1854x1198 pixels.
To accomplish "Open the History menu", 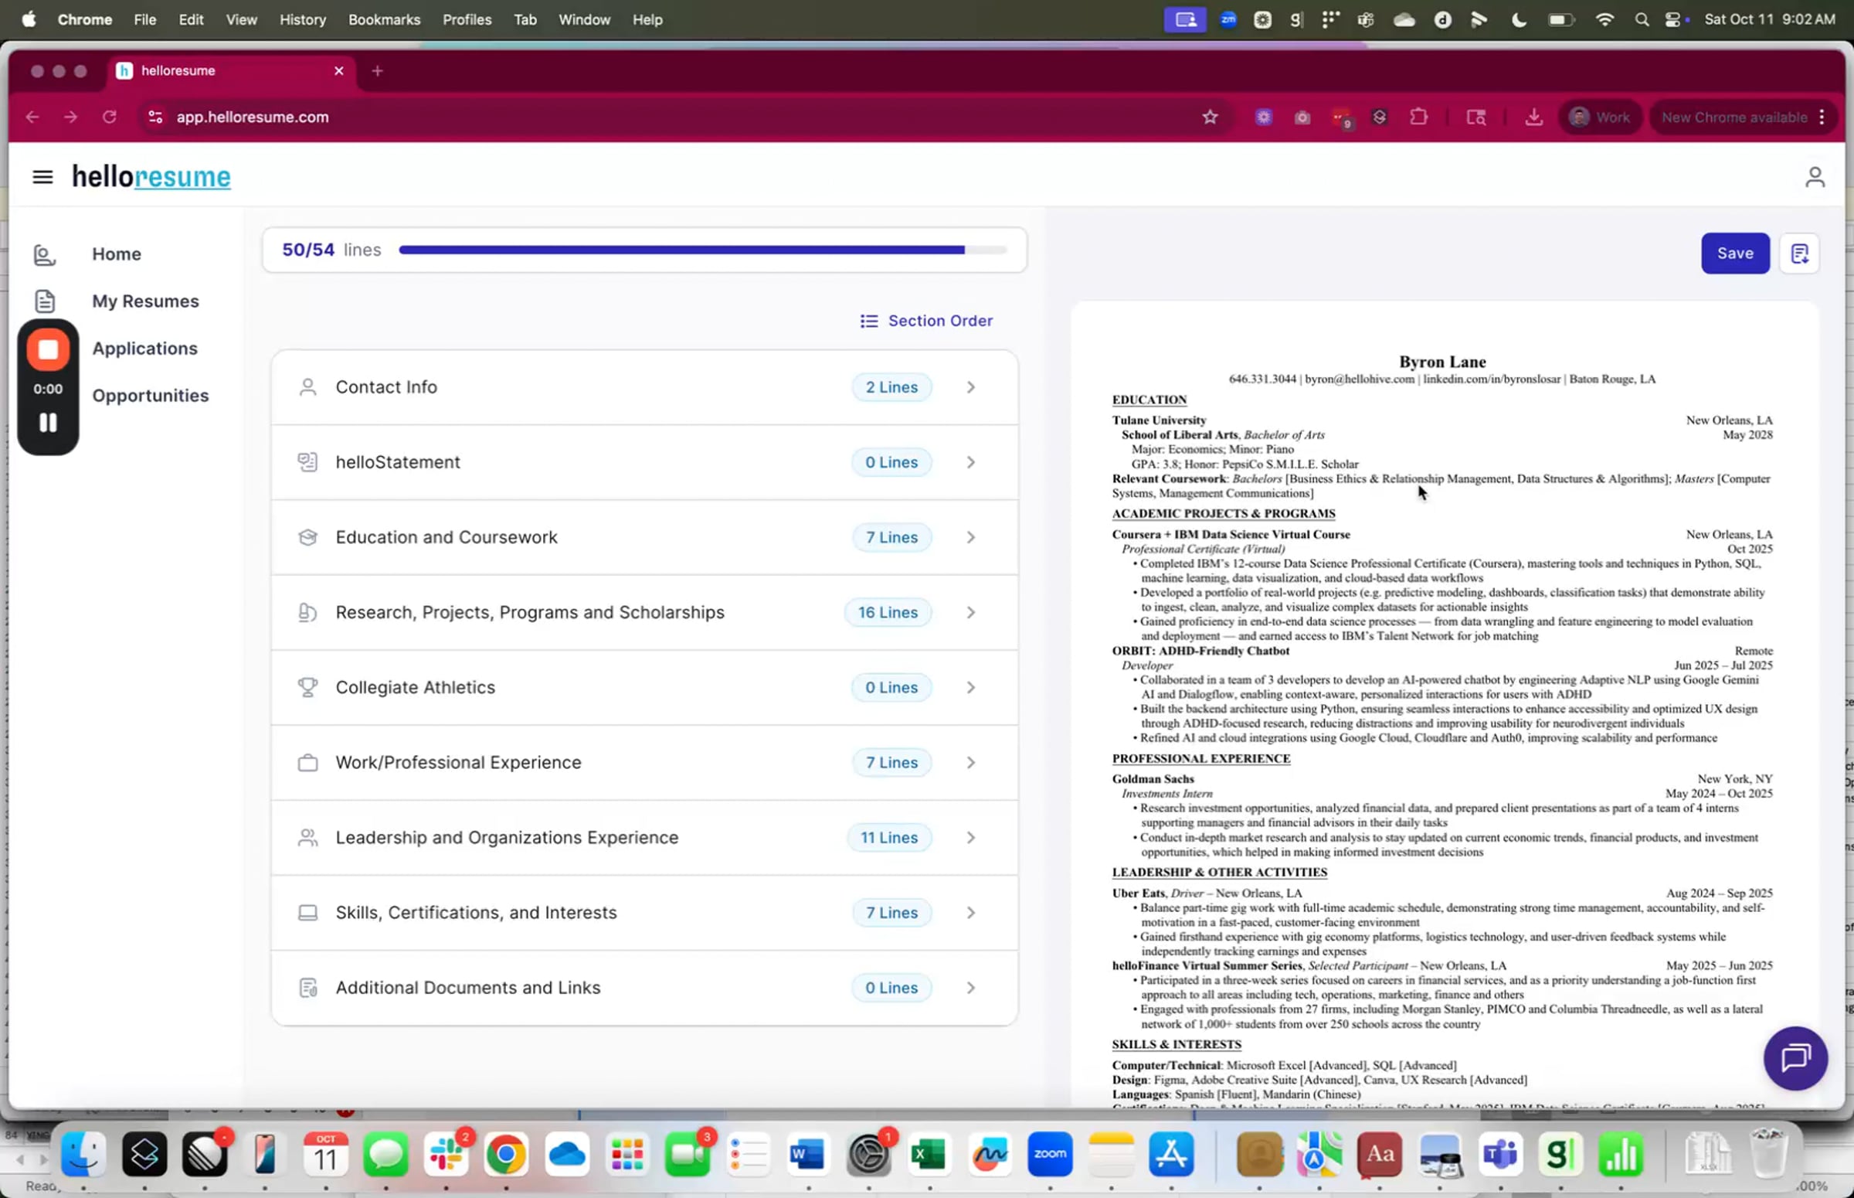I will [302, 19].
